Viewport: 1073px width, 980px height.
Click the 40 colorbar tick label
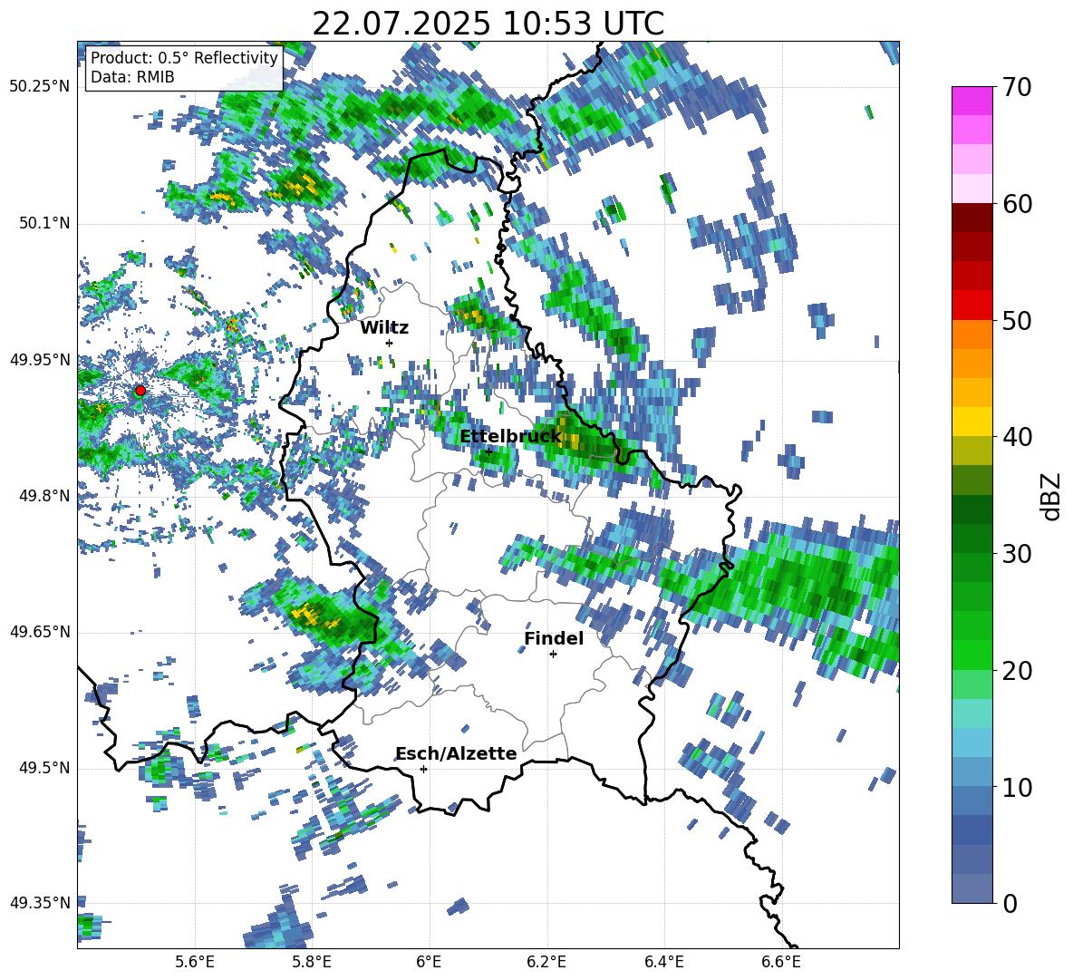point(1016,437)
